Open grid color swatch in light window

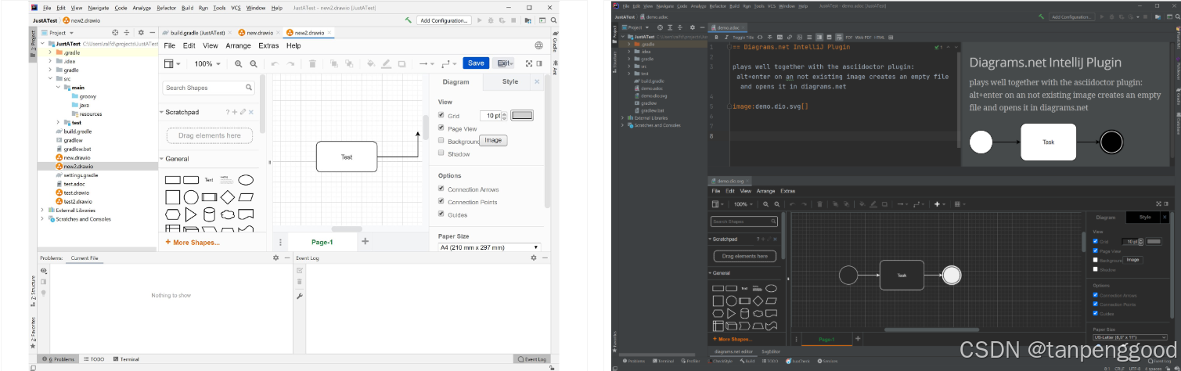click(522, 115)
